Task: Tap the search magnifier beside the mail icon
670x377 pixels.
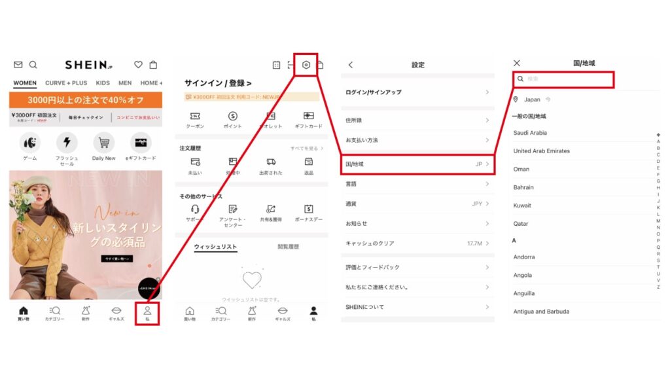Action: pos(33,65)
